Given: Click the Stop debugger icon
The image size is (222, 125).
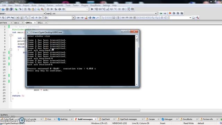Looking at the screenshot, I should pyautogui.click(x=123, y=9).
